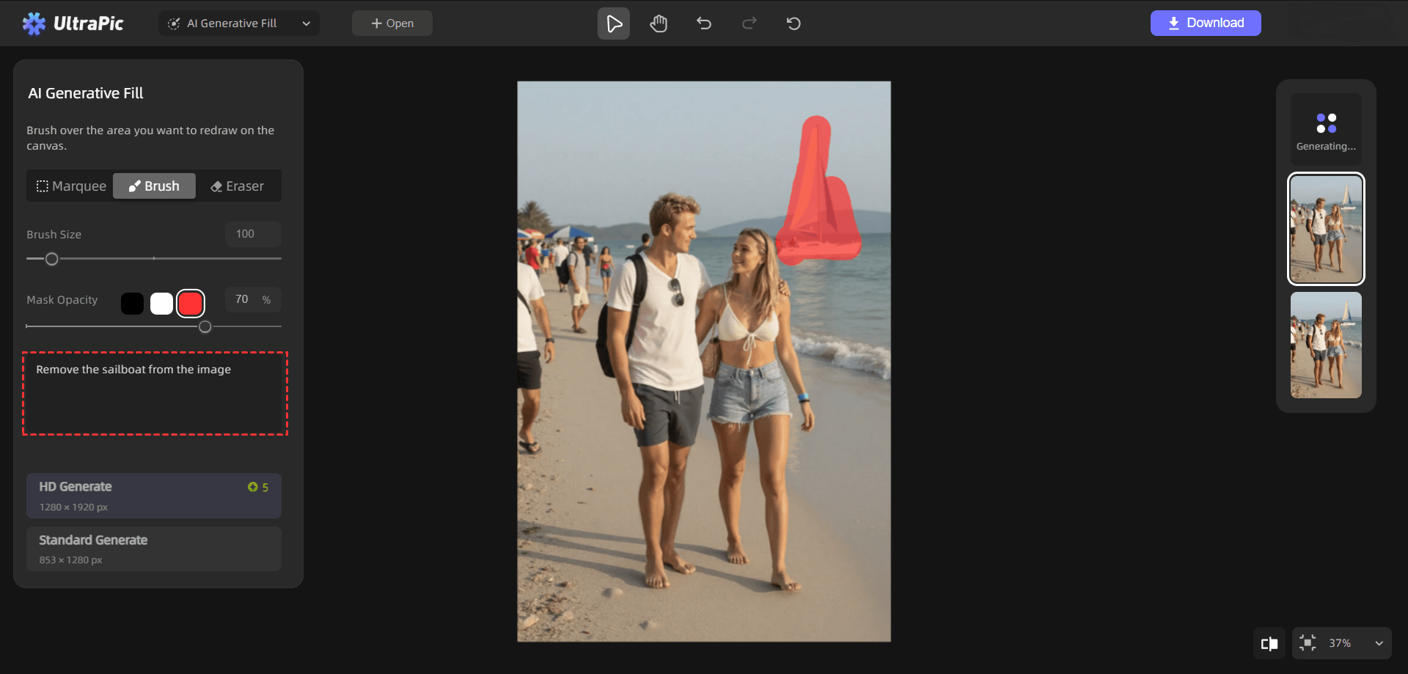The height and width of the screenshot is (674, 1408).
Task: Switch to the Marquee selection mode
Action: point(71,186)
